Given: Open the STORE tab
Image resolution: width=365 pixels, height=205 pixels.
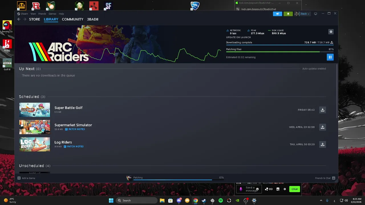Looking at the screenshot, I should click(x=35, y=19).
